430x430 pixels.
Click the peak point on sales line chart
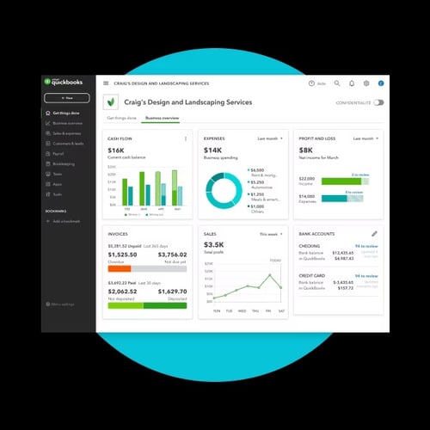tap(270, 275)
